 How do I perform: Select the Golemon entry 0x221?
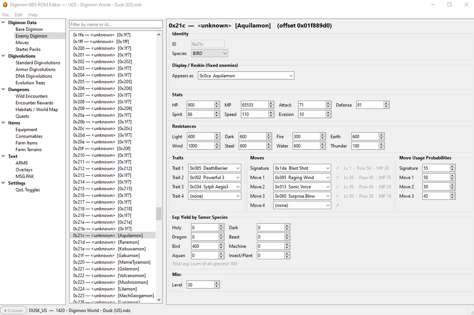(113, 269)
